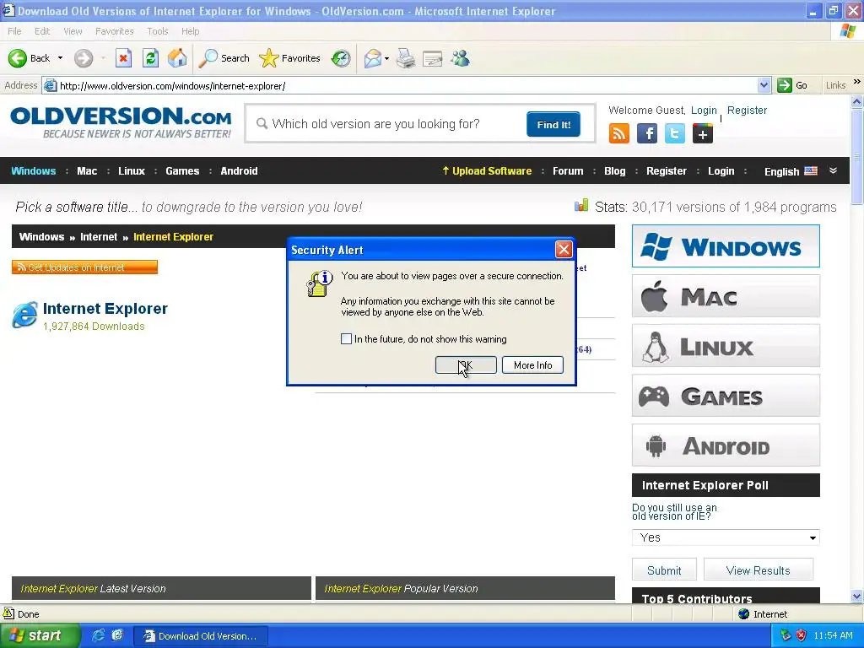This screenshot has height=648, width=864.
Task: Open the Facebook icon in header
Action: (x=647, y=133)
